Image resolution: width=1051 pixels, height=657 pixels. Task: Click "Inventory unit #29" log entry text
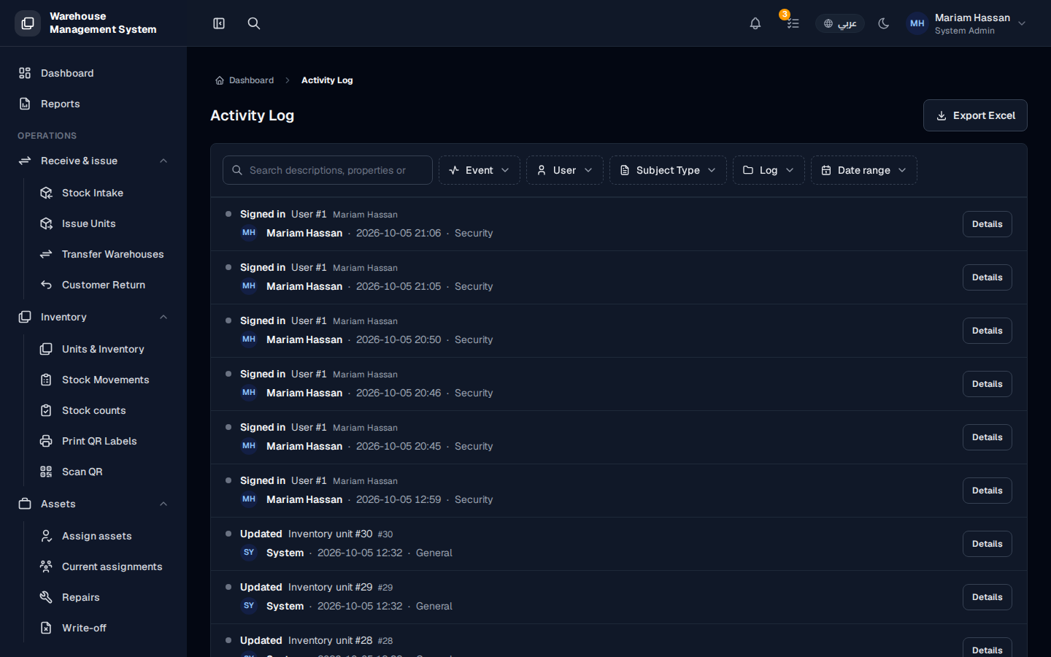click(330, 587)
